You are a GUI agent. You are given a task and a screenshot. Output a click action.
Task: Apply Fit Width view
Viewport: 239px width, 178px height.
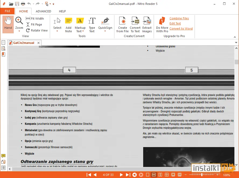pos(35,19)
